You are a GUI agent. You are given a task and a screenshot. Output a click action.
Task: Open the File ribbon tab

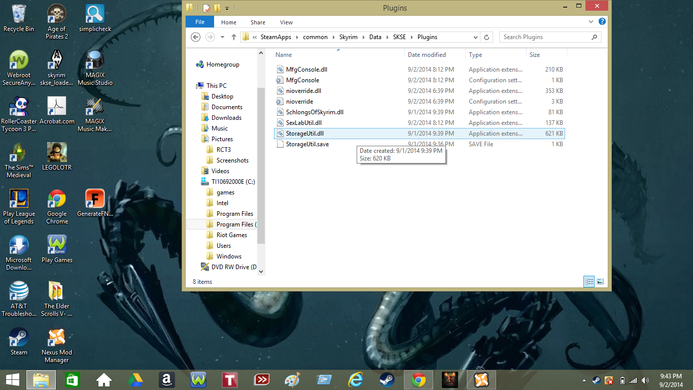pos(200,22)
